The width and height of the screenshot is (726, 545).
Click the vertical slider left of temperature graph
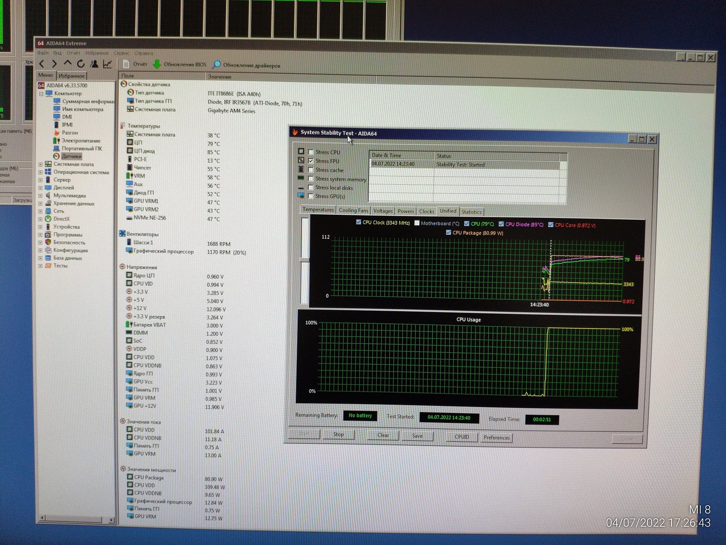click(x=304, y=260)
